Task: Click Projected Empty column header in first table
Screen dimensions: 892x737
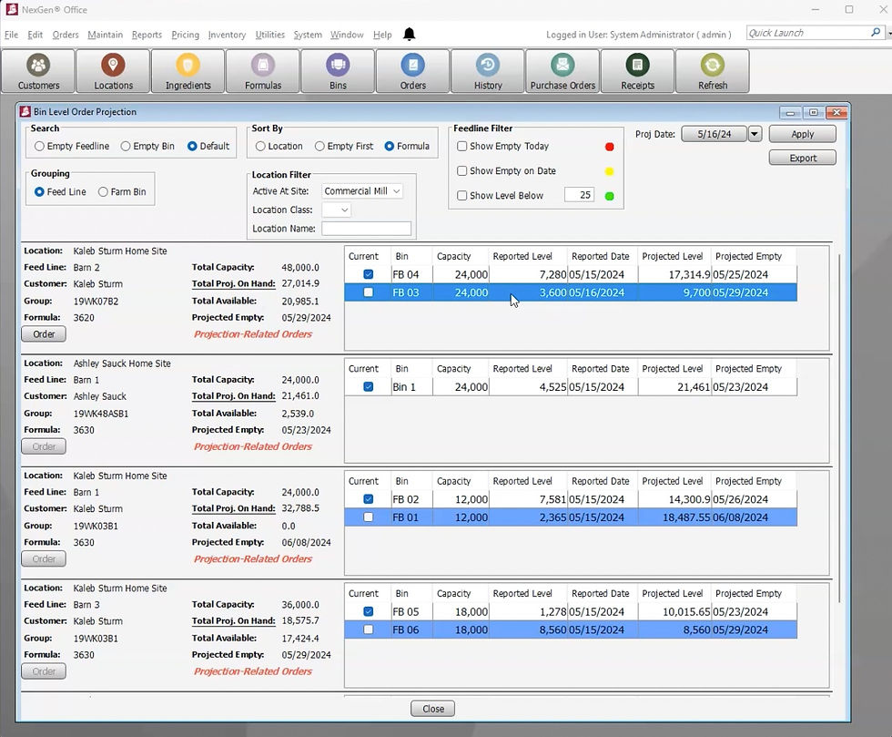Action: point(748,256)
